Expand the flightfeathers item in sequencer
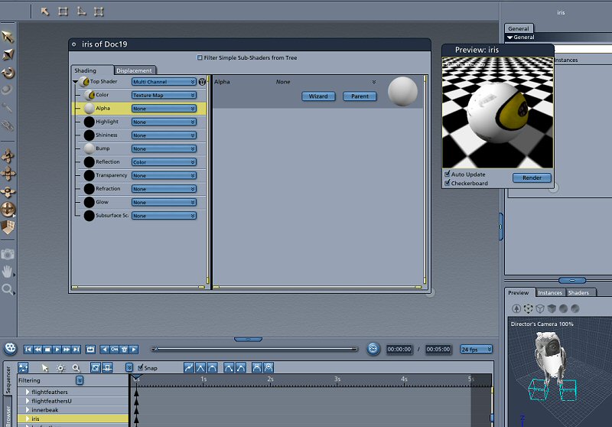612x427 pixels. 28,393
